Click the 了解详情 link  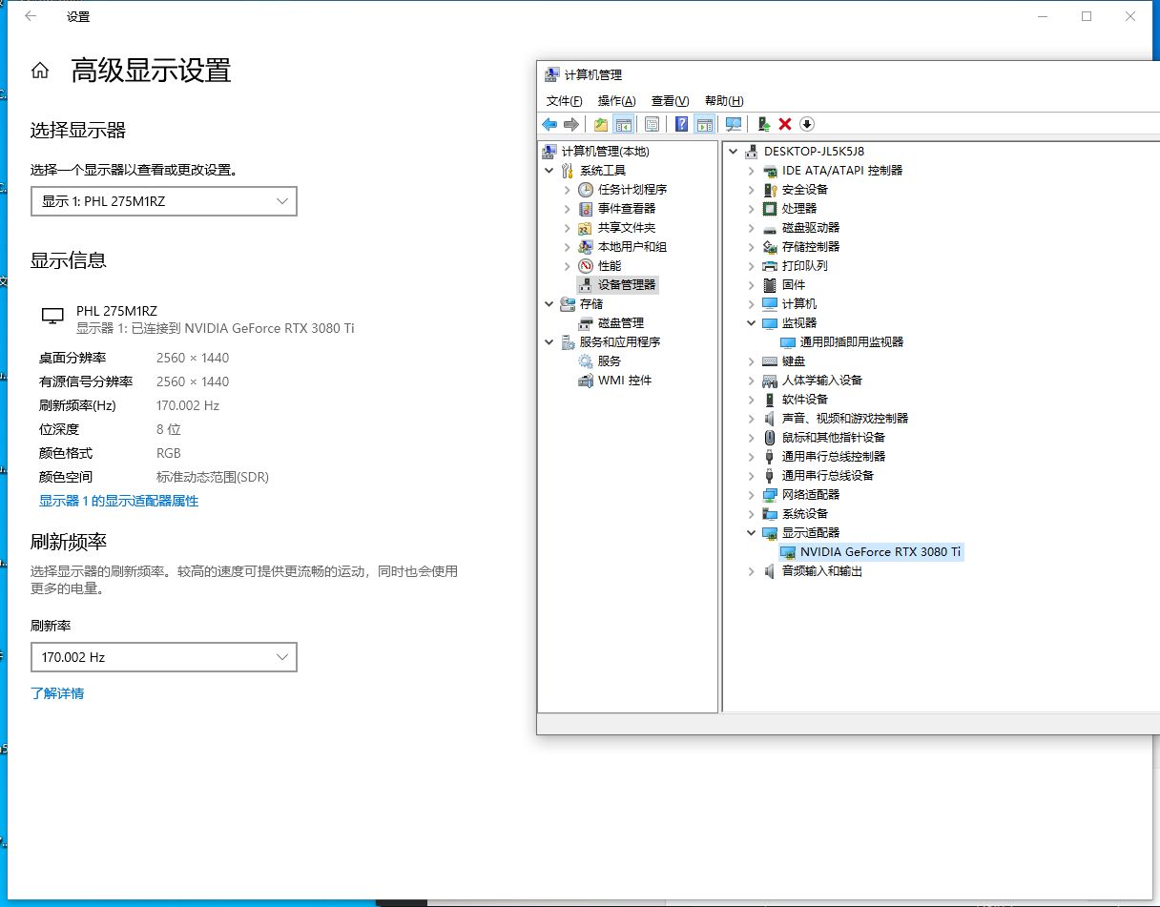57,692
